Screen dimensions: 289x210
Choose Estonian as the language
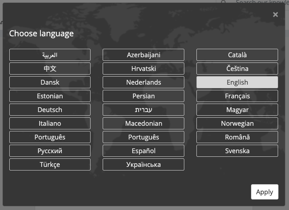pyautogui.click(x=50, y=96)
